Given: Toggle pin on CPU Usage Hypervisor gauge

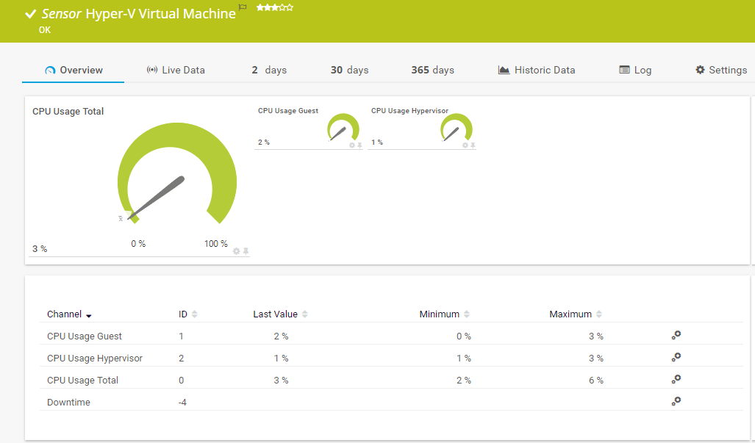Looking at the screenshot, I should [473, 145].
